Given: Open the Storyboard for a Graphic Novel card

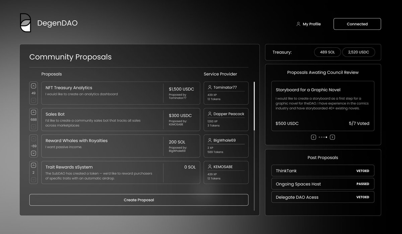Looking at the screenshot, I should click(323, 106).
